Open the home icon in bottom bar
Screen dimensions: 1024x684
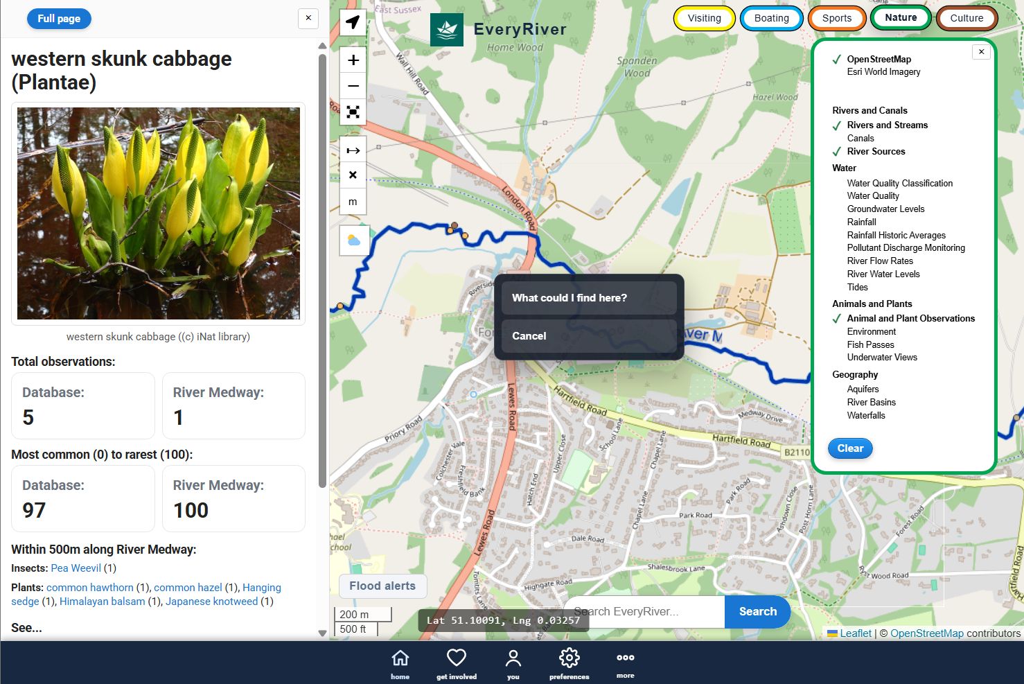pyautogui.click(x=400, y=663)
